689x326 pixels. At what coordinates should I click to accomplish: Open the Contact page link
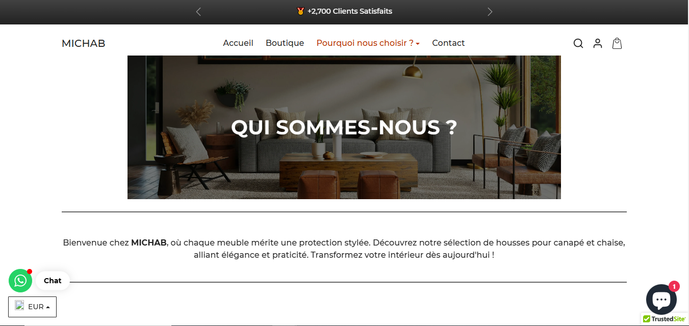pos(448,43)
